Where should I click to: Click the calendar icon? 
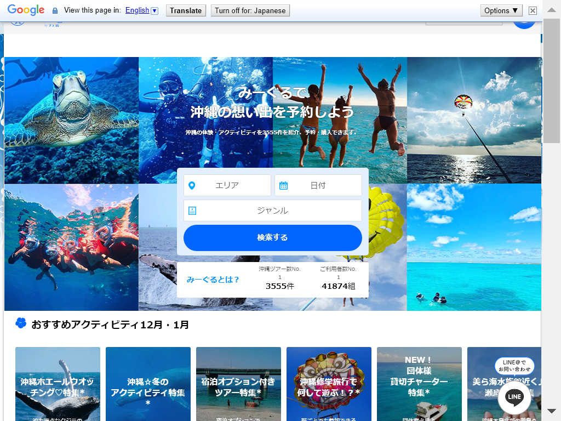click(283, 185)
